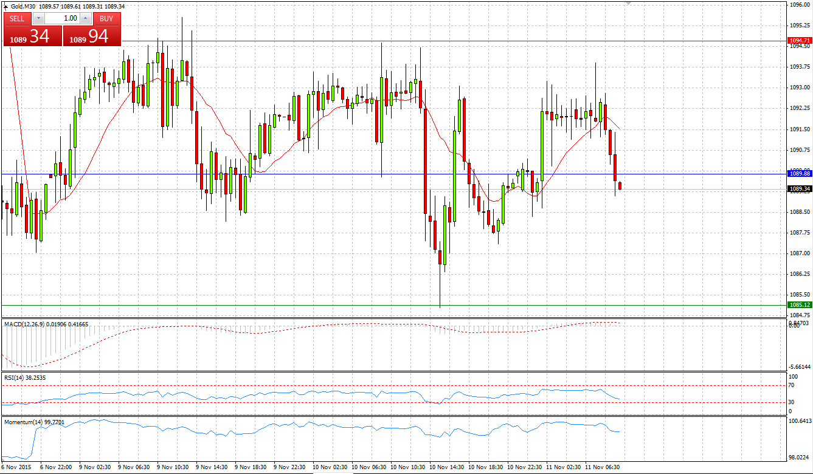Screen dimensions: 813x474
Task: Select the 1089.34 current price label
Action: 800,189
